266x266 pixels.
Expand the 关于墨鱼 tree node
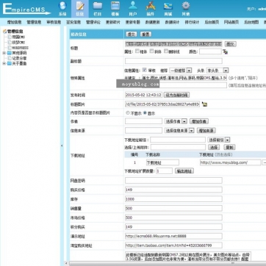tap(4, 64)
